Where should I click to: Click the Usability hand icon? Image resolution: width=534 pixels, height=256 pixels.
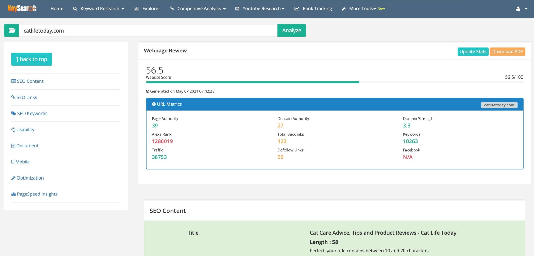click(x=13, y=129)
